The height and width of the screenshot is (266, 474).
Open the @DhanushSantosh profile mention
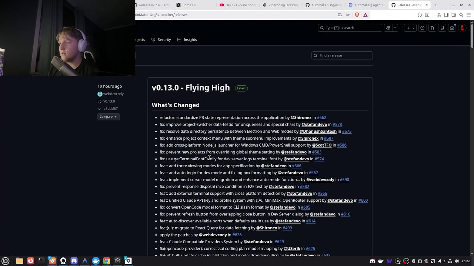tap(318, 131)
